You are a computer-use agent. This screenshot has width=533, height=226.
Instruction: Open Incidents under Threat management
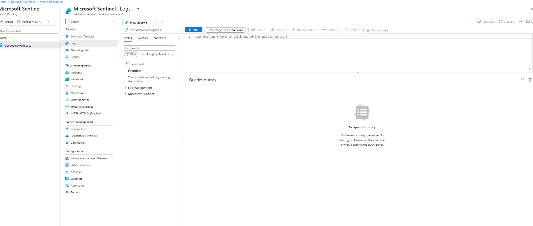coord(76,72)
